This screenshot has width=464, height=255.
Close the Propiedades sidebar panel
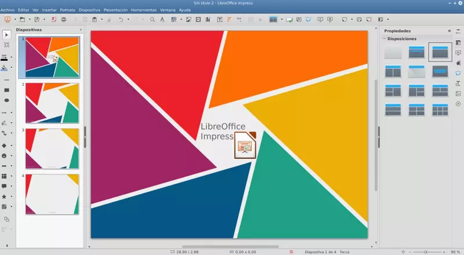[x=449, y=31]
